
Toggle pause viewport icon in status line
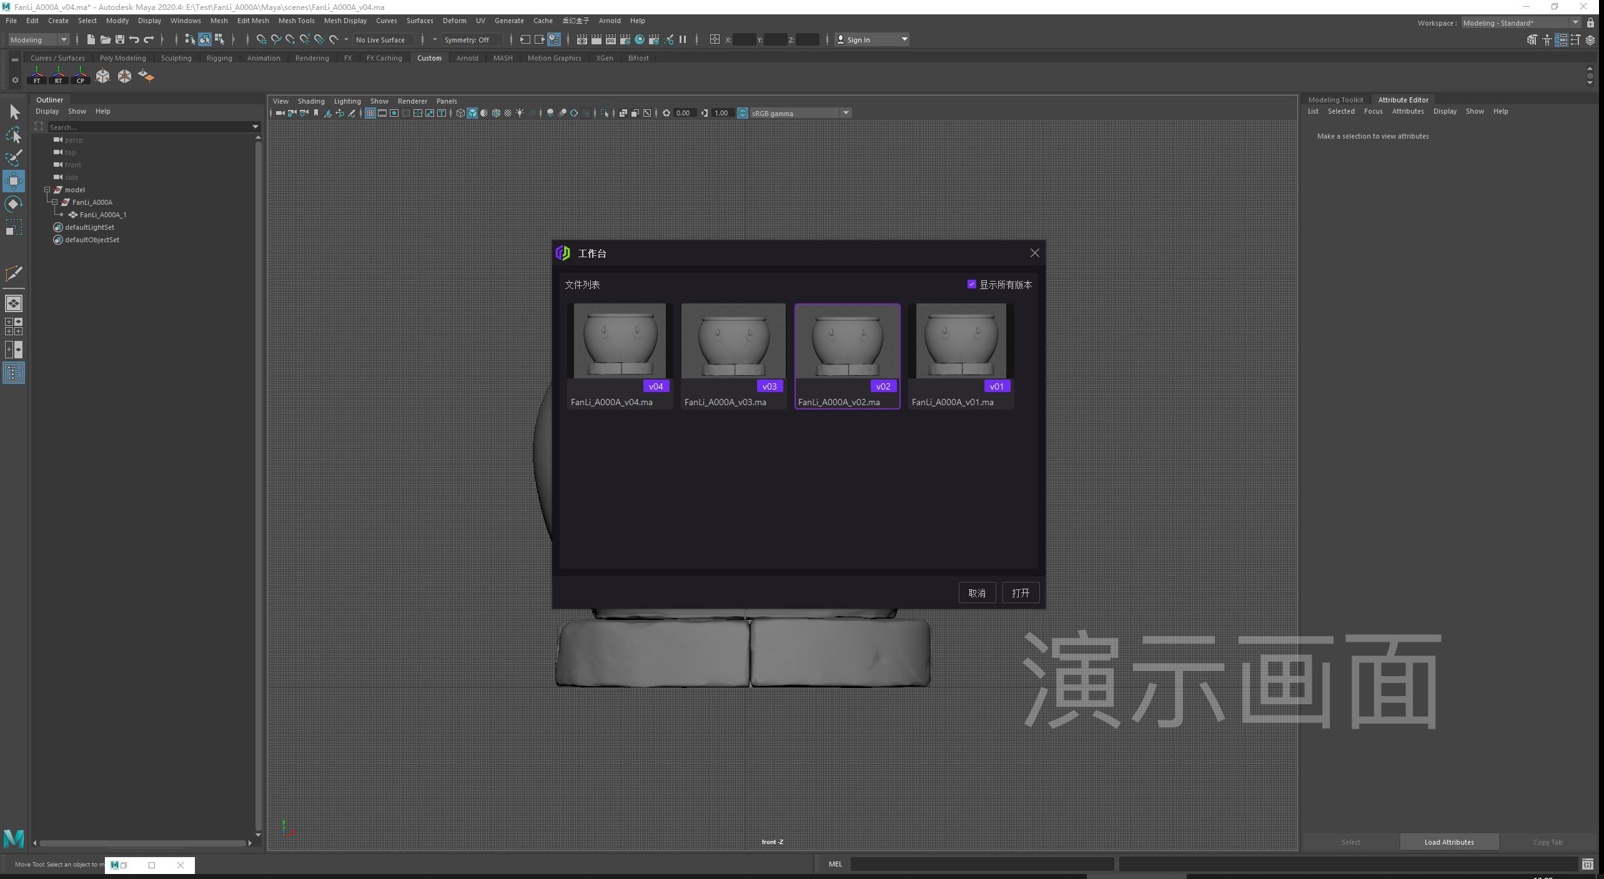click(x=683, y=39)
